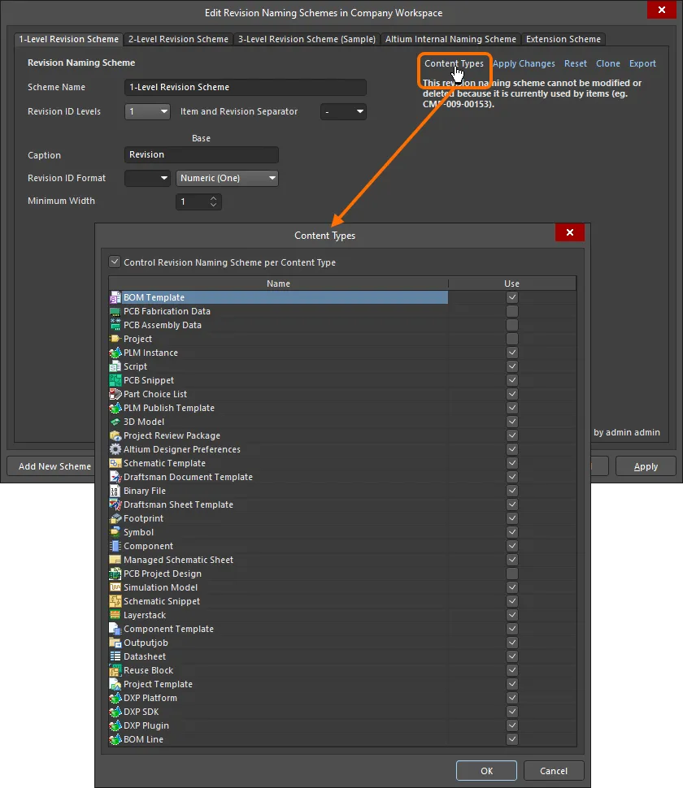The height and width of the screenshot is (788, 683).
Task: Click the Part Choice List icon
Action: pos(115,394)
